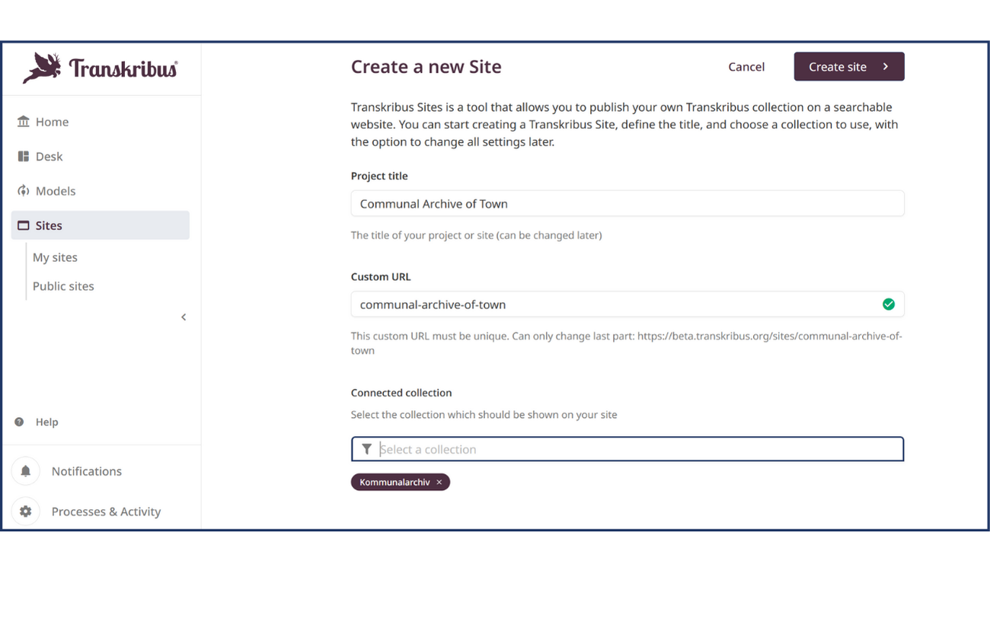Cancel creating the new site
The height and width of the screenshot is (618, 990).
pyautogui.click(x=746, y=66)
